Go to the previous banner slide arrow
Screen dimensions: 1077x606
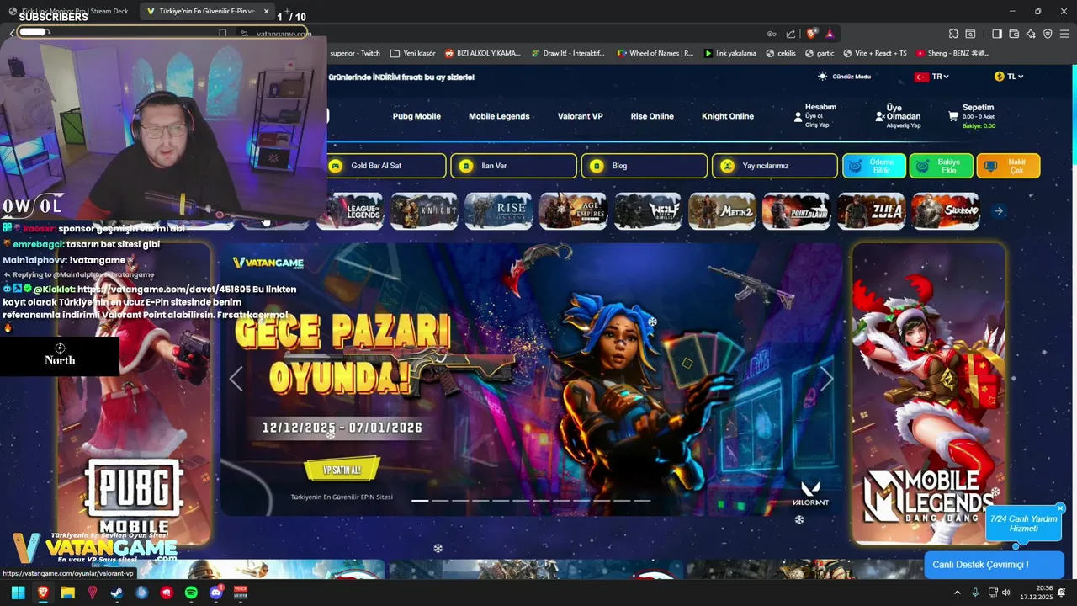coord(236,380)
